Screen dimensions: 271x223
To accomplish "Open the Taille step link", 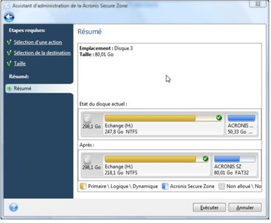I will click(20, 64).
